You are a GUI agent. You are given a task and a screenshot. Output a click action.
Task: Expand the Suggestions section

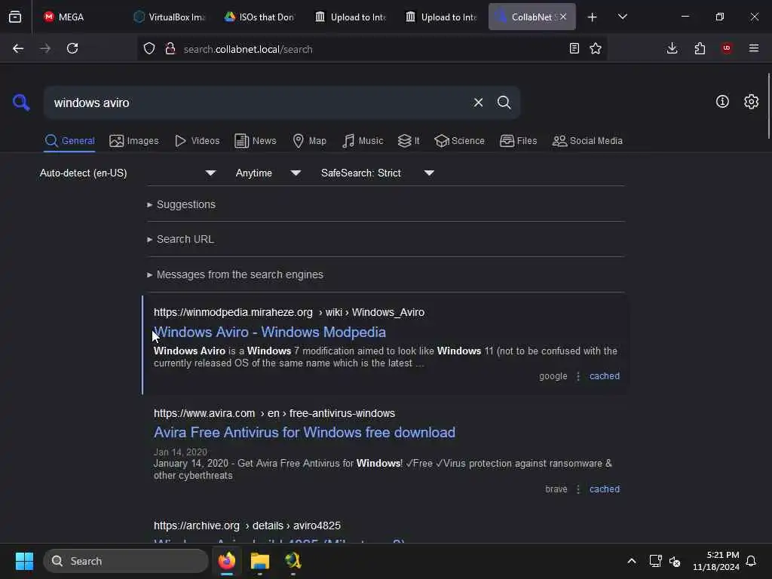coord(181,204)
